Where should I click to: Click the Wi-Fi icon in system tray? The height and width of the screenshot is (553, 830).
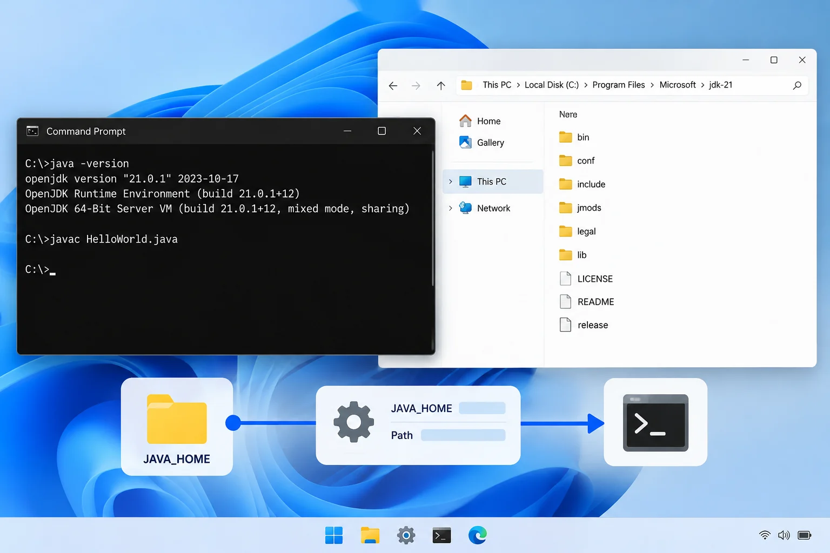pyautogui.click(x=765, y=535)
